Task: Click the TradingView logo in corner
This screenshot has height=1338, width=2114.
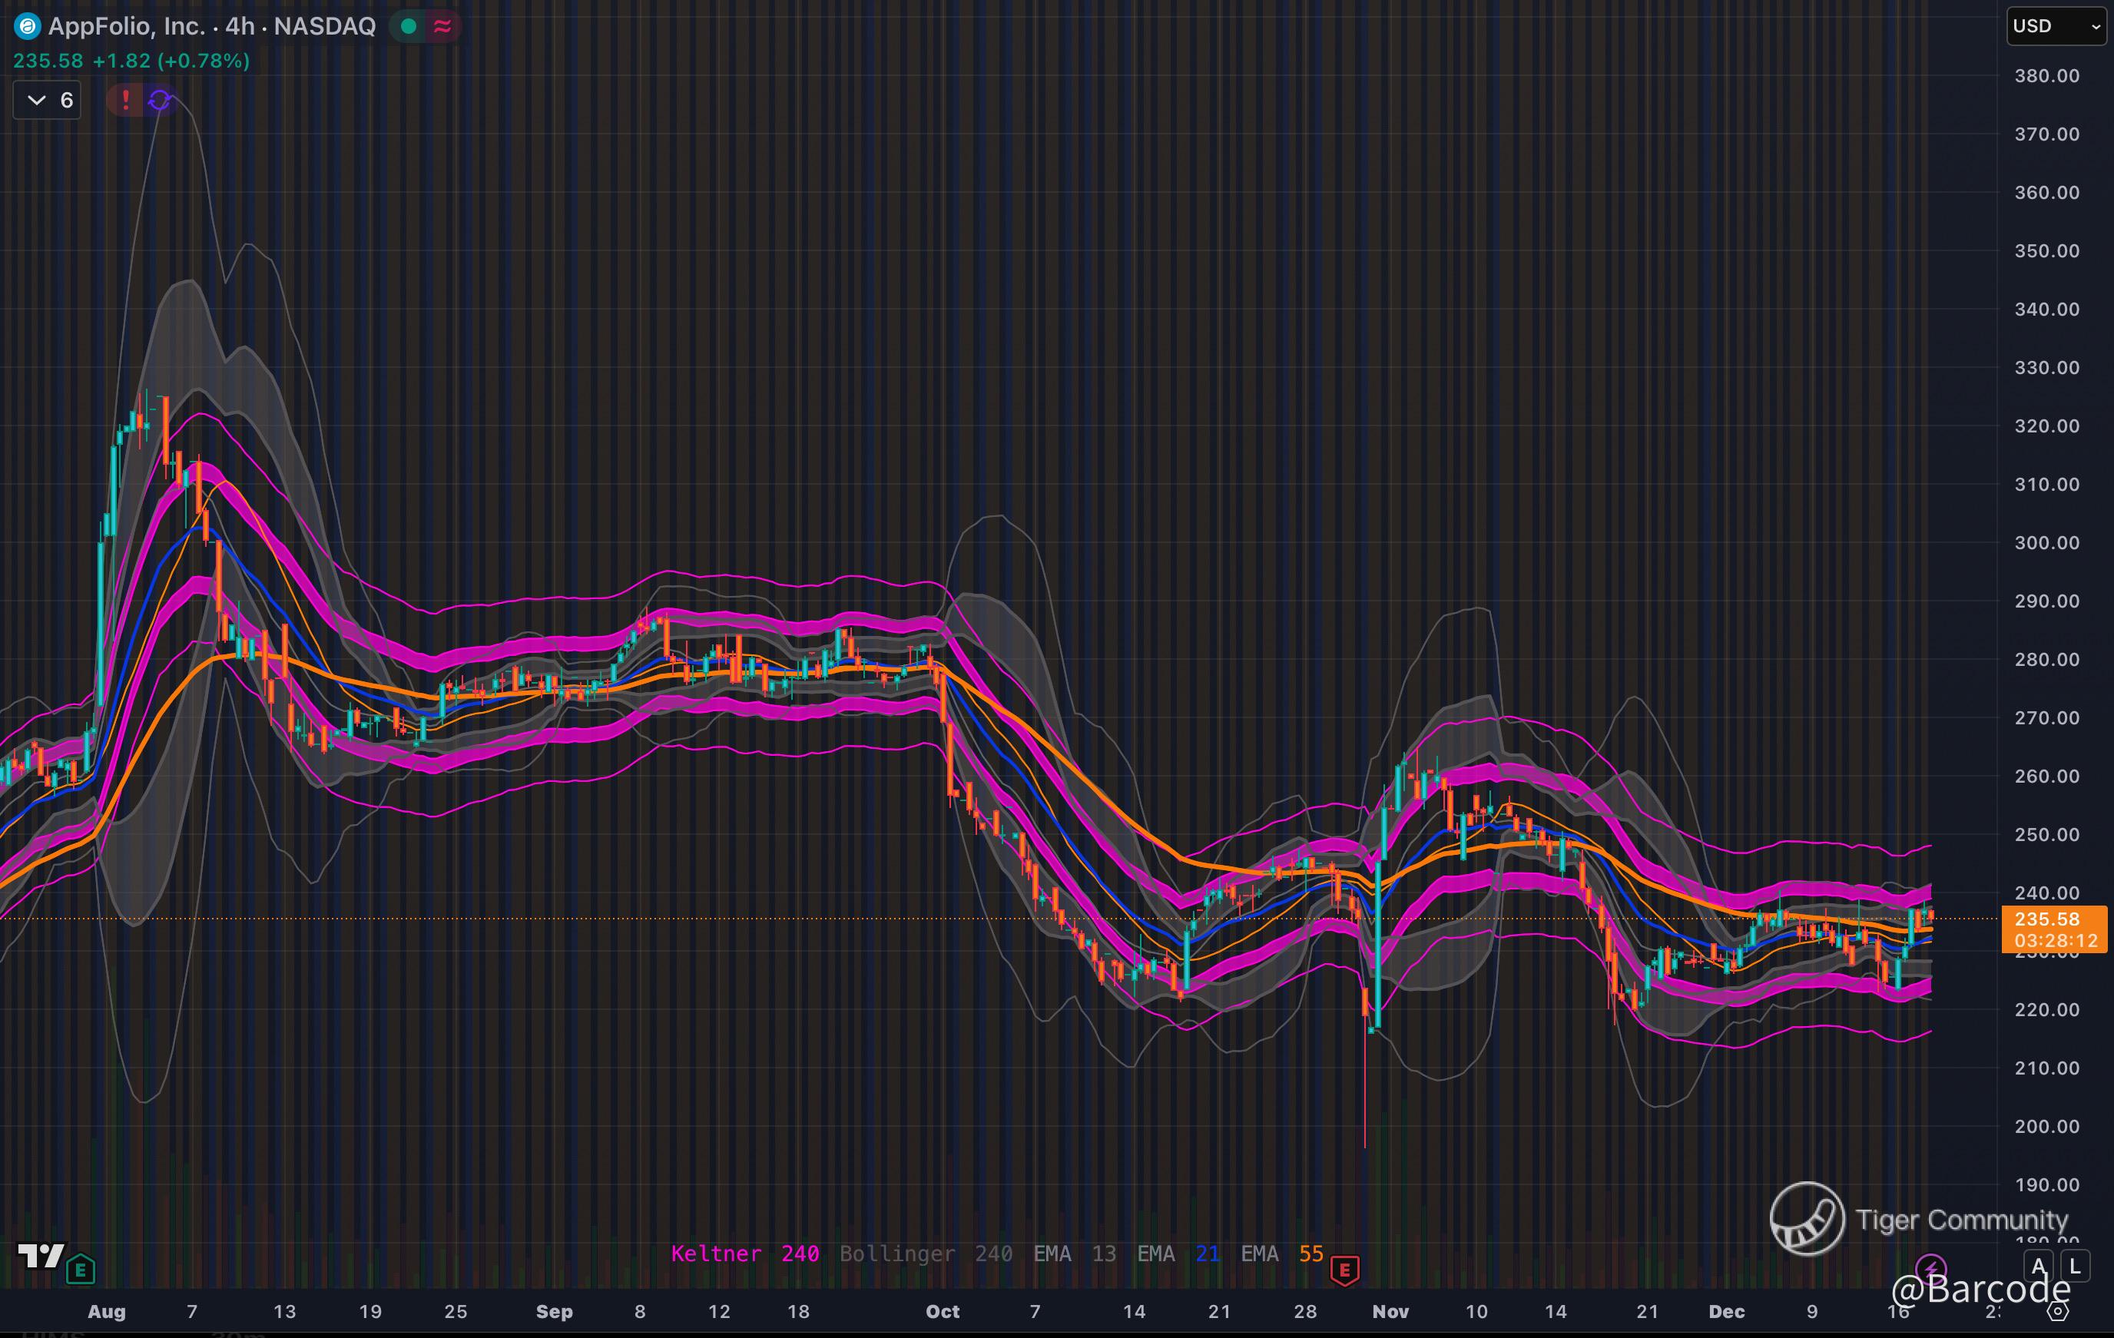Action: pos(41,1257)
